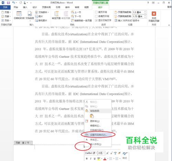Open the 文档部件 quick parts dropdown
Image resolution: width=172 pixels, height=161 pixels.
pyautogui.click(x=42, y=12)
